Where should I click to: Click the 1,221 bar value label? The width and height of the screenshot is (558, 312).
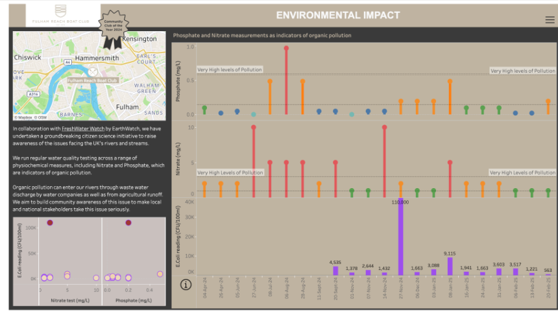[531, 269]
